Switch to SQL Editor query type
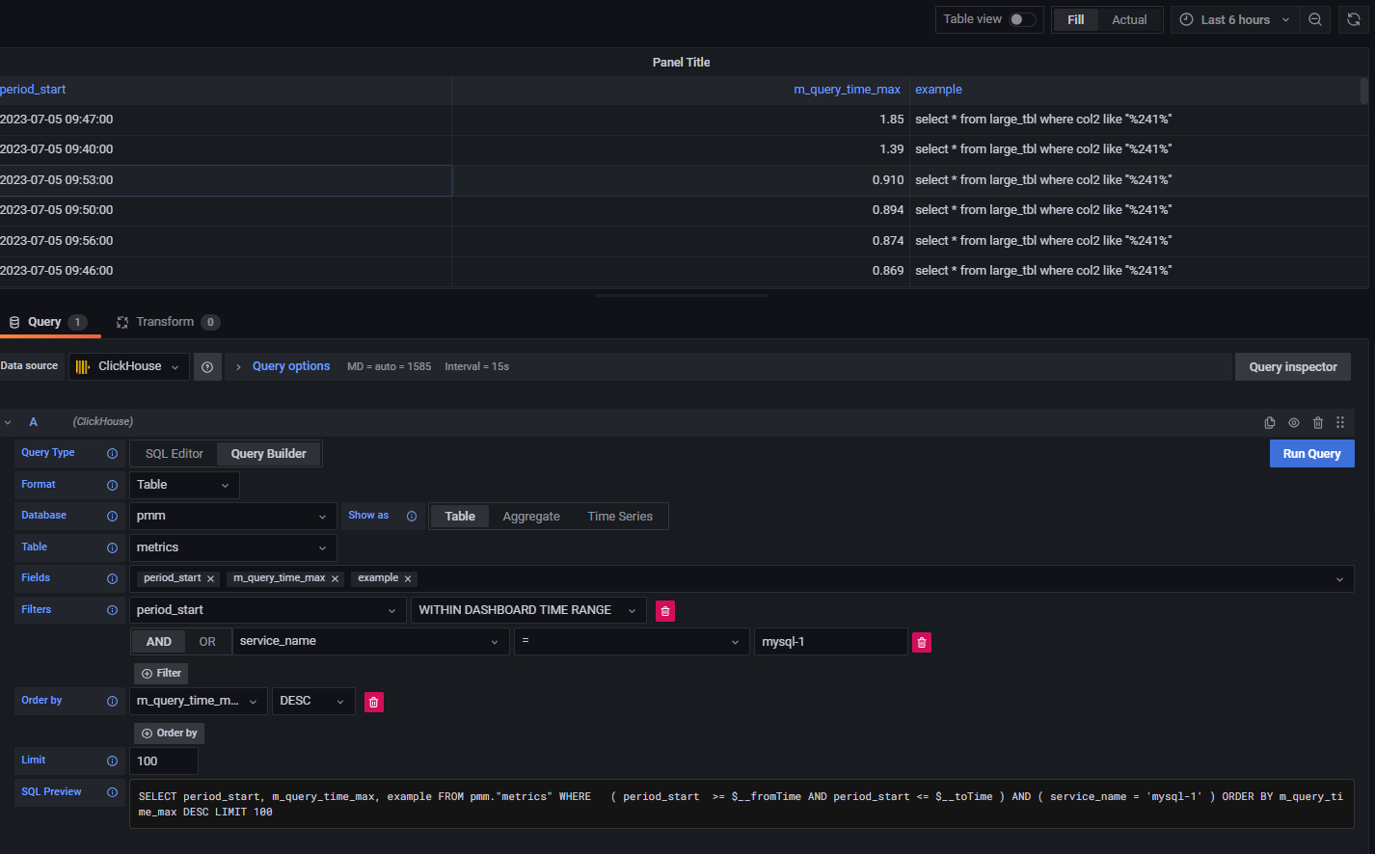The image size is (1375, 854). (175, 454)
